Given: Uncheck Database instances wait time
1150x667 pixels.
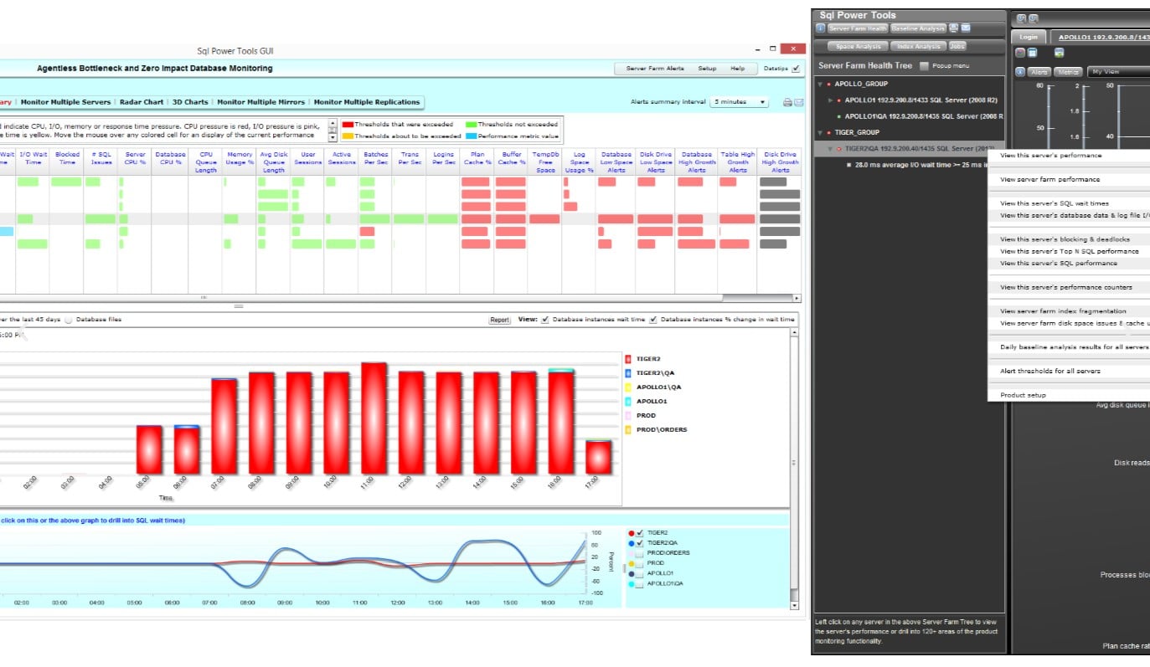Looking at the screenshot, I should coord(545,320).
